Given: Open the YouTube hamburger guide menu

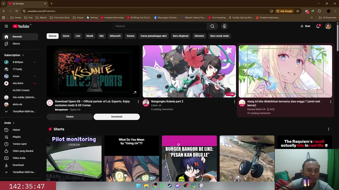Looking at the screenshot, I should click(6, 26).
